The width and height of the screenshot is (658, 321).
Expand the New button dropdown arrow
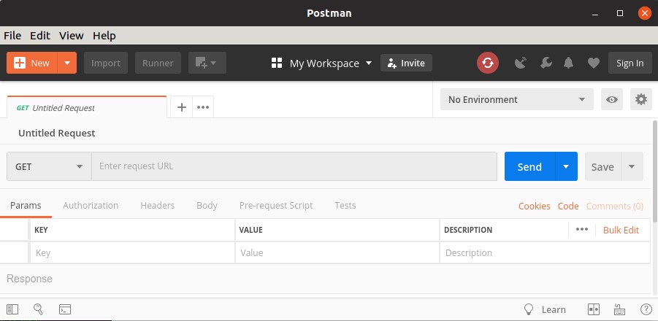[x=67, y=63]
